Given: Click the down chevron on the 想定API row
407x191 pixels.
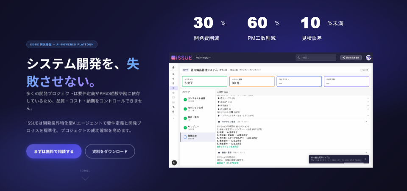Looking at the screenshot, I should (x=368, y=102).
